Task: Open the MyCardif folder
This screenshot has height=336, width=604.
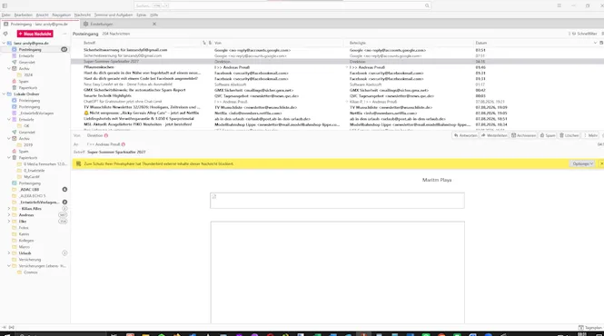Action: 32,177
